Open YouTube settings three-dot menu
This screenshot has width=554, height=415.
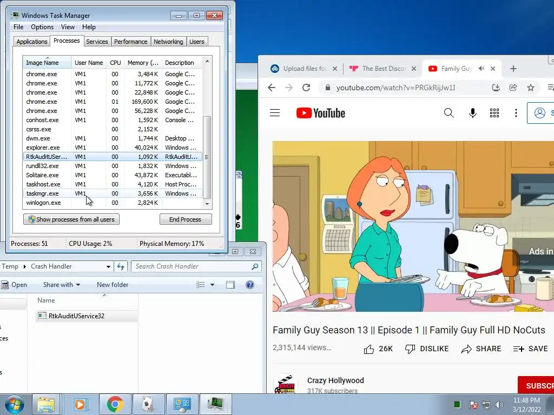pyautogui.click(x=516, y=113)
